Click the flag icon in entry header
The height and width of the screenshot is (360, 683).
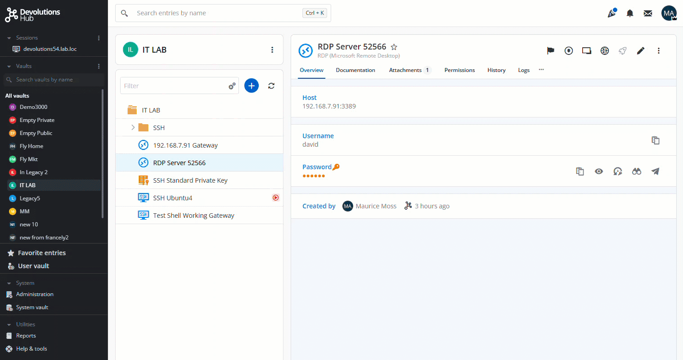coord(550,51)
